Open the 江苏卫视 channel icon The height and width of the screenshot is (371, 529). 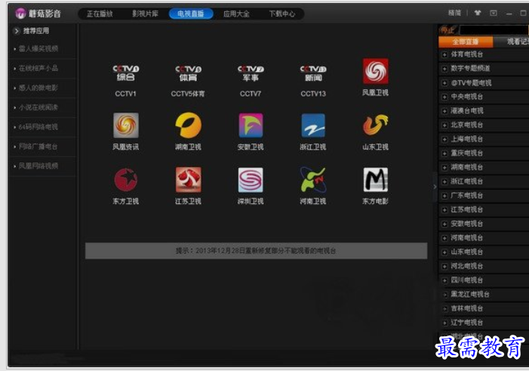188,180
